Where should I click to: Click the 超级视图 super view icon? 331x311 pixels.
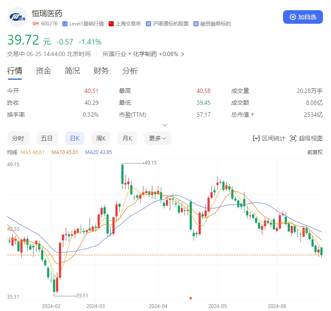[293, 138]
